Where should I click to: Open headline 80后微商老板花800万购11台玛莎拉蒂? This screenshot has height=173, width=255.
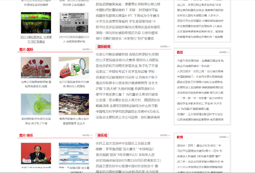pyautogui.click(x=128, y=161)
